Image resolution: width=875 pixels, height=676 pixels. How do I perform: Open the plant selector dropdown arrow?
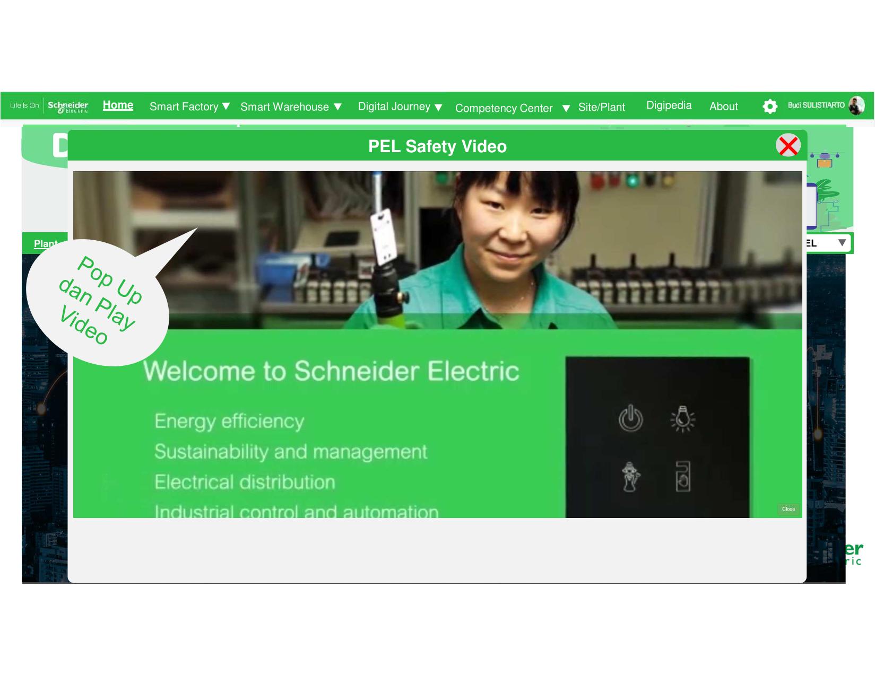[x=842, y=243]
